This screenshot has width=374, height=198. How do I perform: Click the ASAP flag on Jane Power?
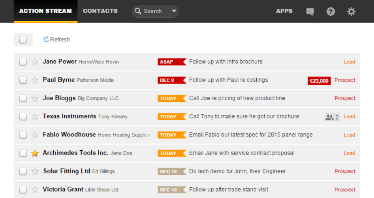tap(172, 62)
